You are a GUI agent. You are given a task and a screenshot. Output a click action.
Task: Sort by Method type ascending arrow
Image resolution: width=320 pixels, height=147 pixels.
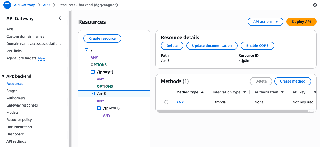(202, 92)
